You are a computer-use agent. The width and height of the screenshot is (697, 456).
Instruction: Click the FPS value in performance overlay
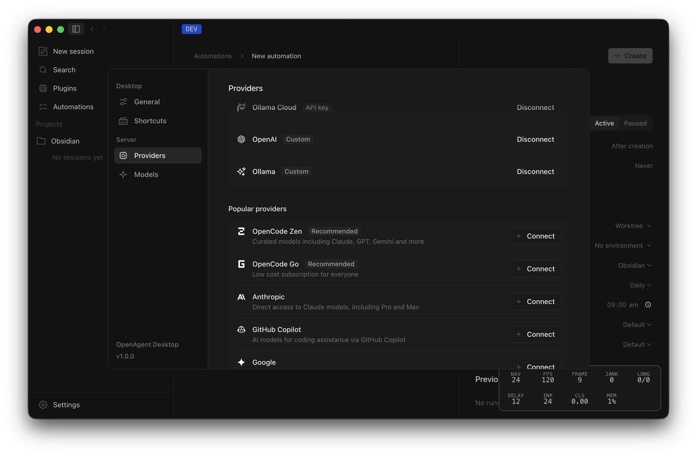click(547, 380)
